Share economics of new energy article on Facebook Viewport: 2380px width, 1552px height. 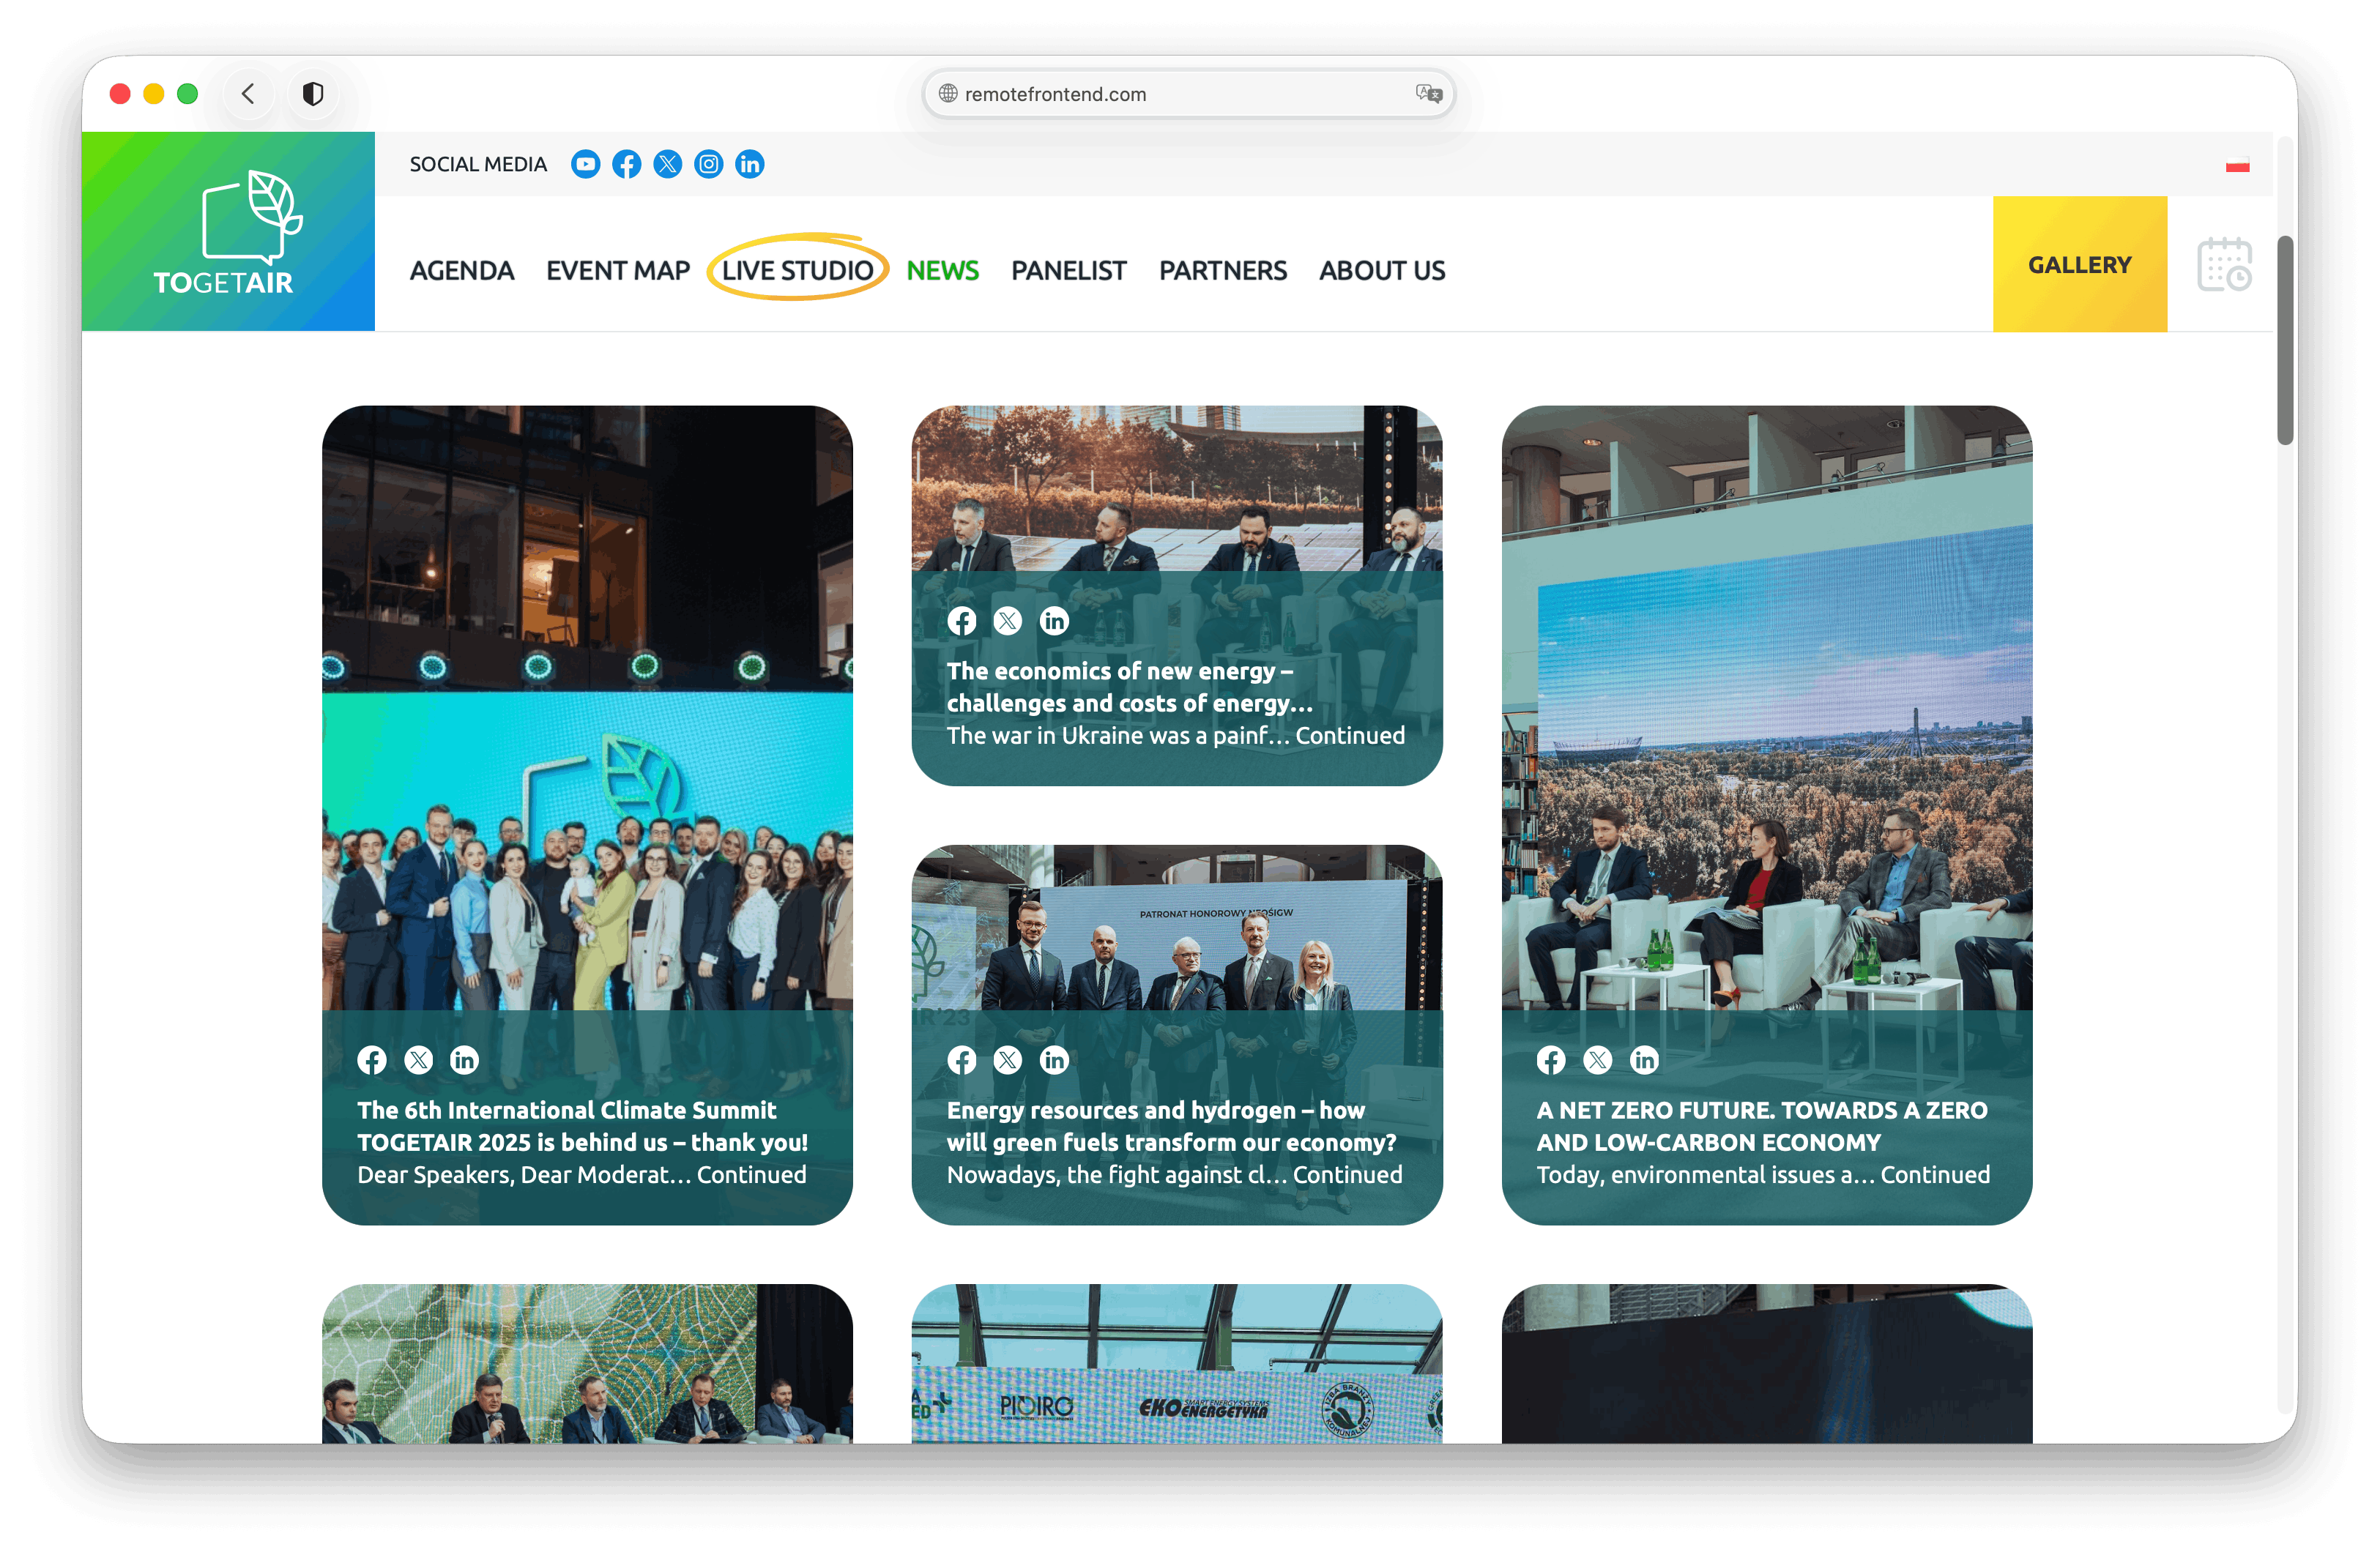pyautogui.click(x=962, y=621)
